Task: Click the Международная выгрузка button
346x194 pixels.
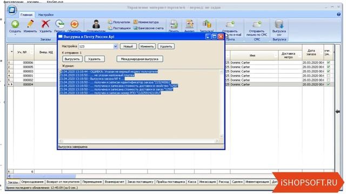Action: pyautogui.click(x=139, y=59)
